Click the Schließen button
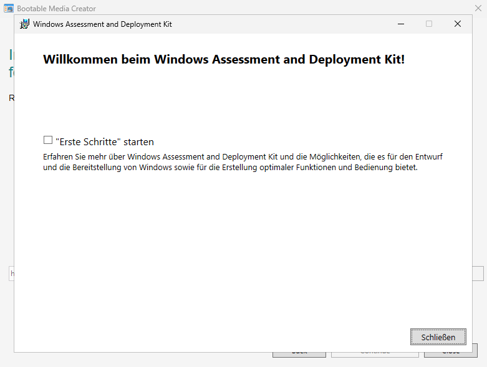This screenshot has width=487, height=367. 438,337
